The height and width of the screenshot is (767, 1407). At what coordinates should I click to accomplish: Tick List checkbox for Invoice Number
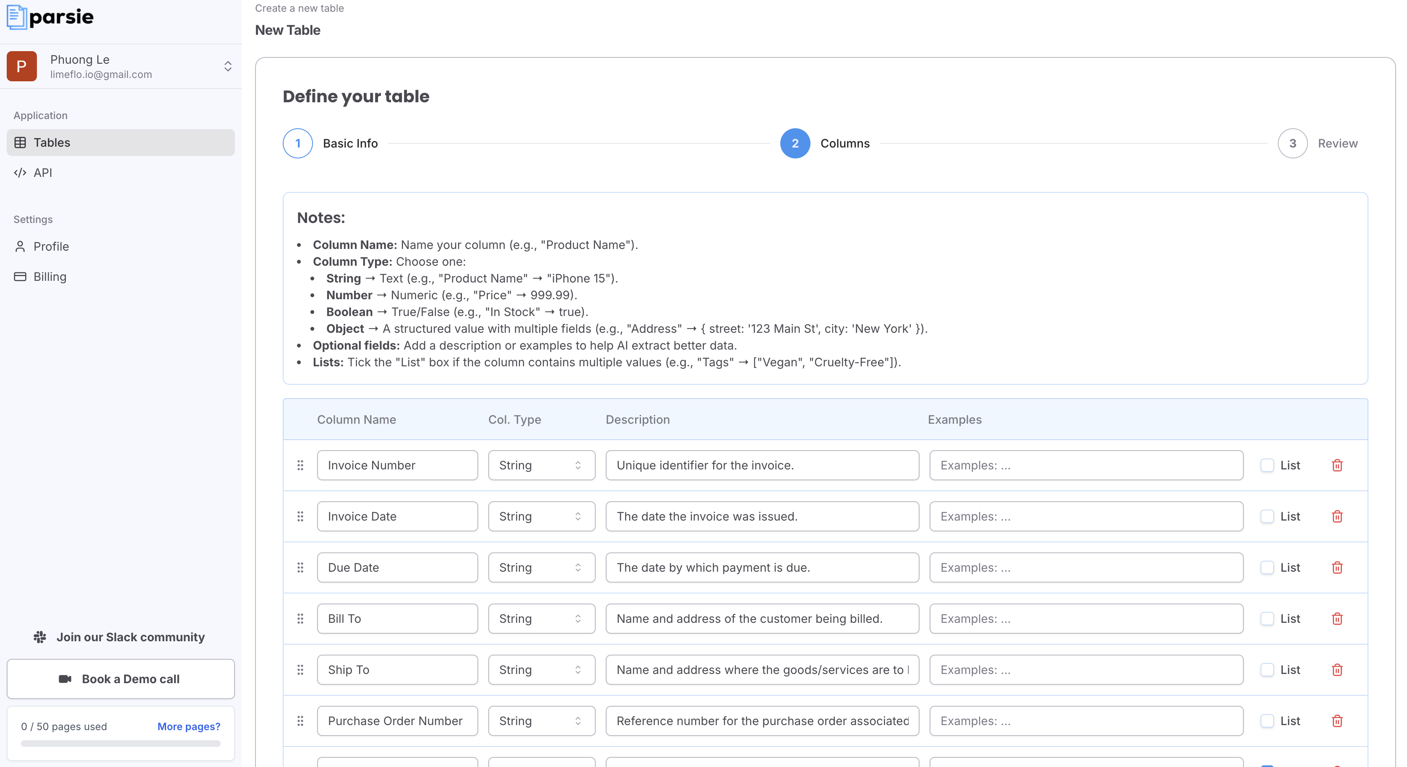click(x=1266, y=465)
